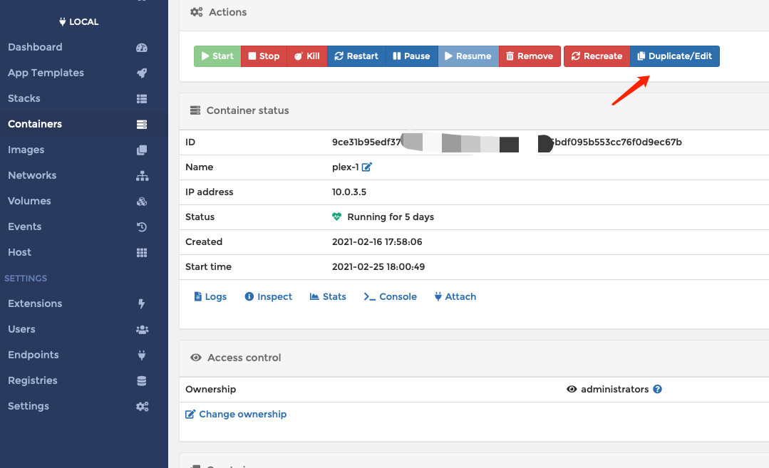View container Stats
Screen dimensions: 769x468
point(328,296)
